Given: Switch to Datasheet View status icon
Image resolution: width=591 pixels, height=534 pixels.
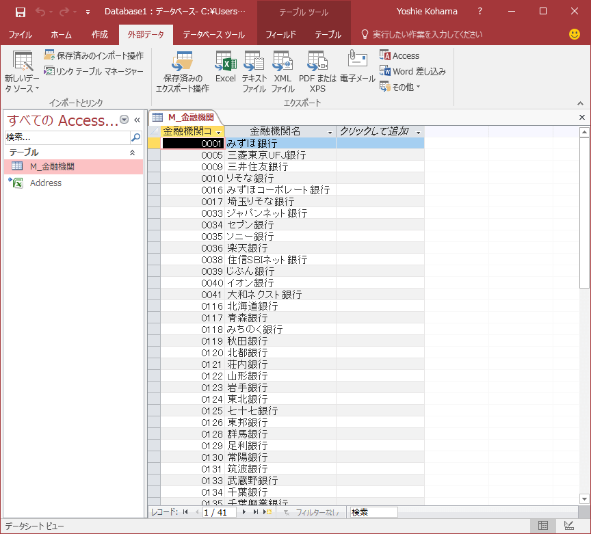Looking at the screenshot, I should click(x=543, y=525).
